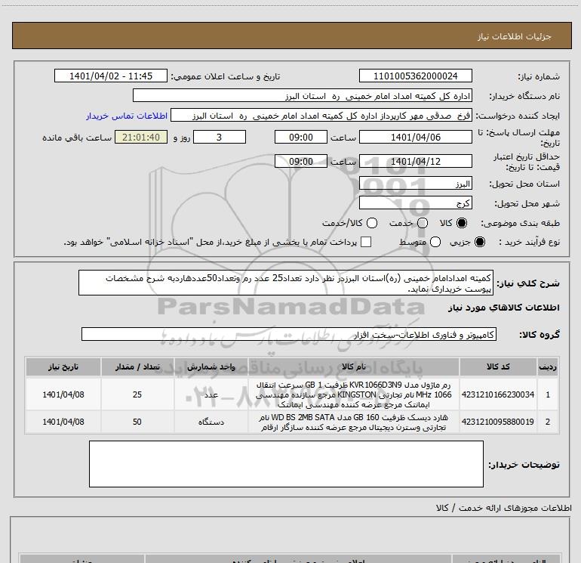The width and height of the screenshot is (581, 563).
Task: Click the announcement date field 1401/04/02 - 11:45
Action: click(111, 76)
